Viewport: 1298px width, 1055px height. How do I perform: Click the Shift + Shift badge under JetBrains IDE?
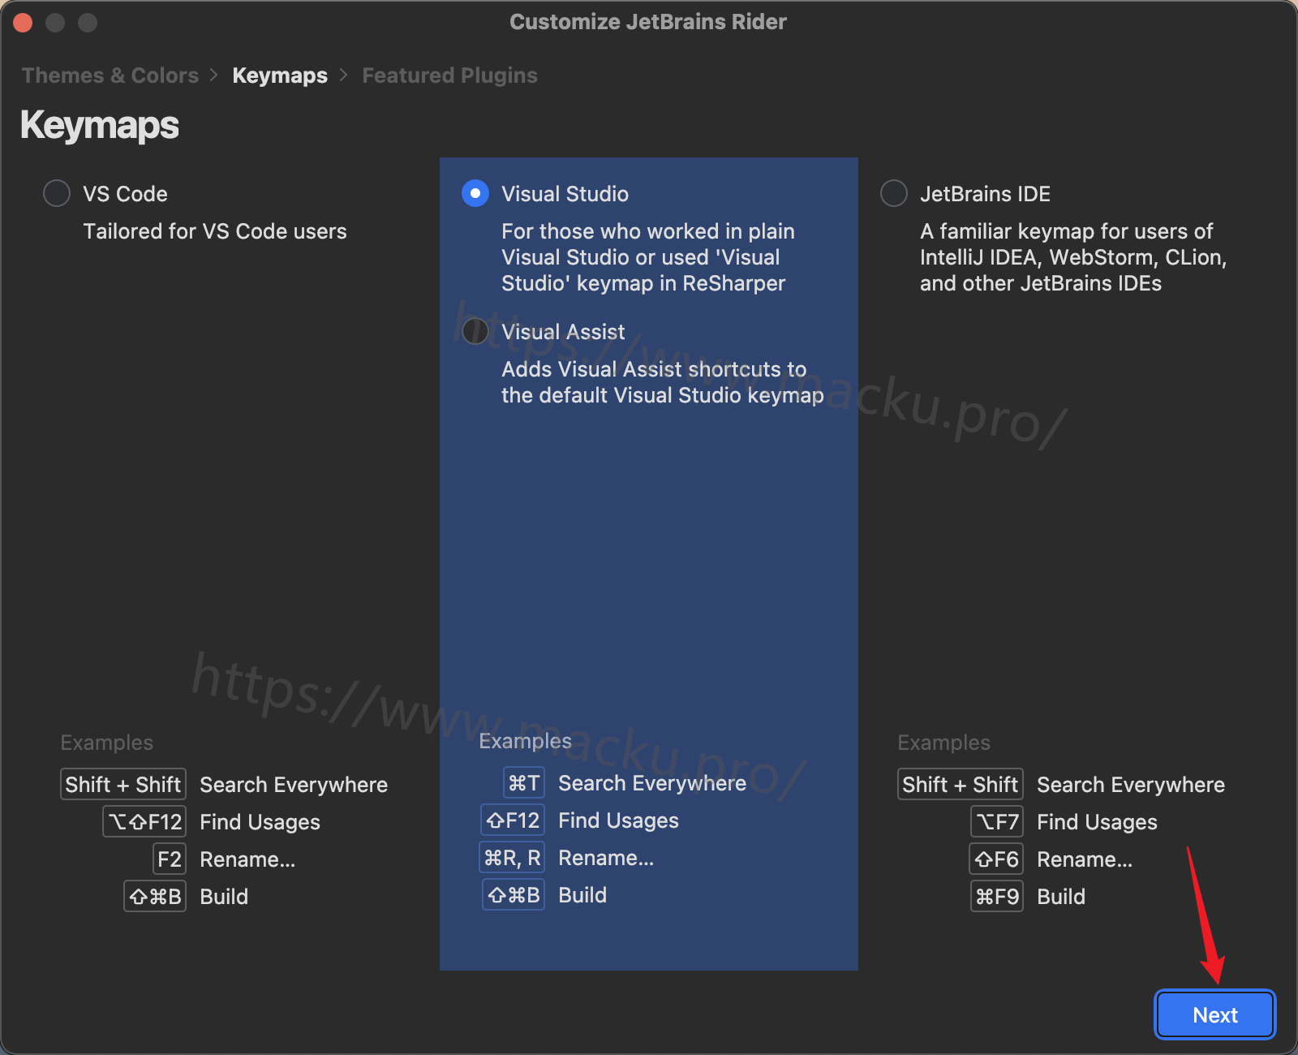[961, 785]
